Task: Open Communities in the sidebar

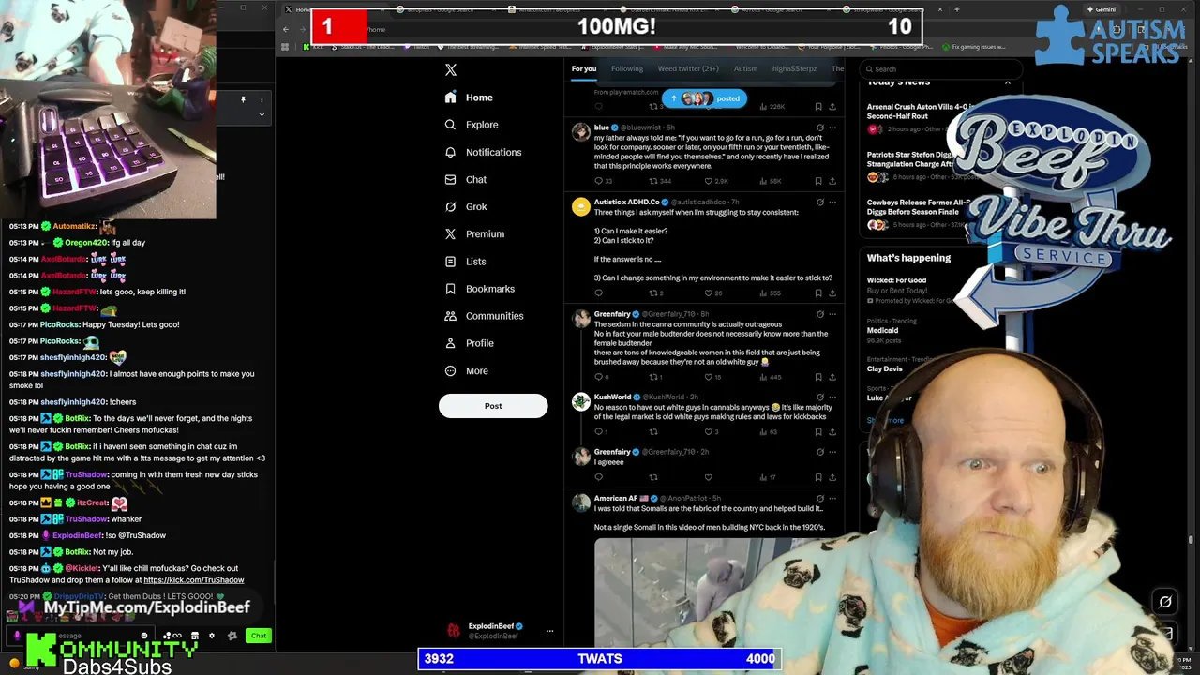Action: tap(484, 316)
